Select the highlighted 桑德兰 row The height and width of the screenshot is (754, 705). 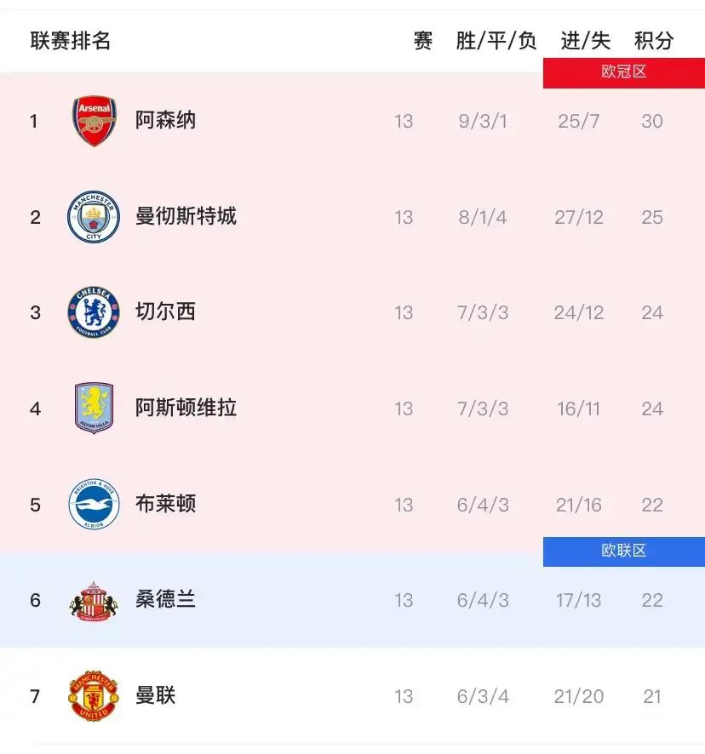click(x=352, y=600)
